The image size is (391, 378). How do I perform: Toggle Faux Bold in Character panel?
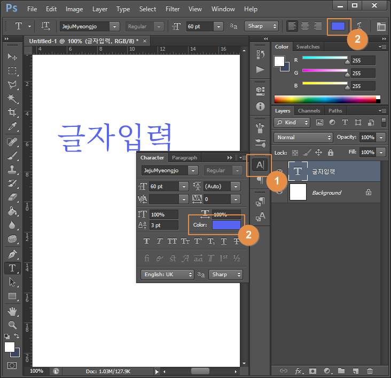pyautogui.click(x=146, y=241)
